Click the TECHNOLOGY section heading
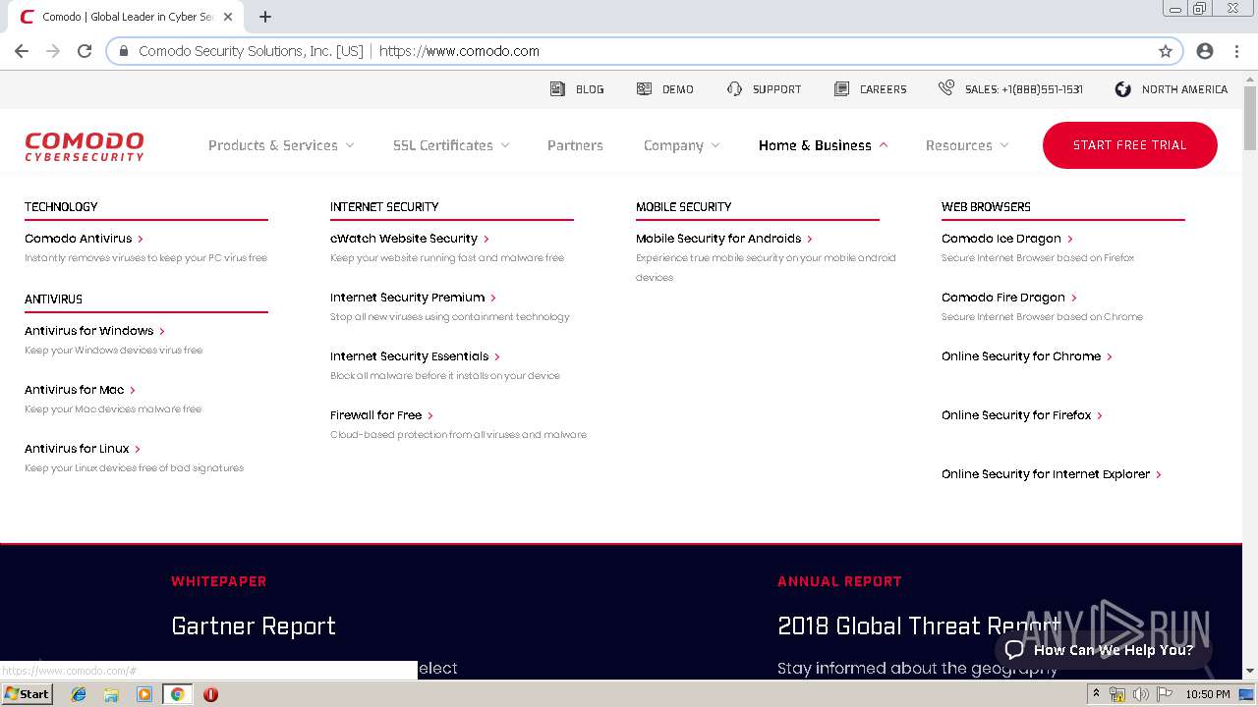 pyautogui.click(x=61, y=206)
